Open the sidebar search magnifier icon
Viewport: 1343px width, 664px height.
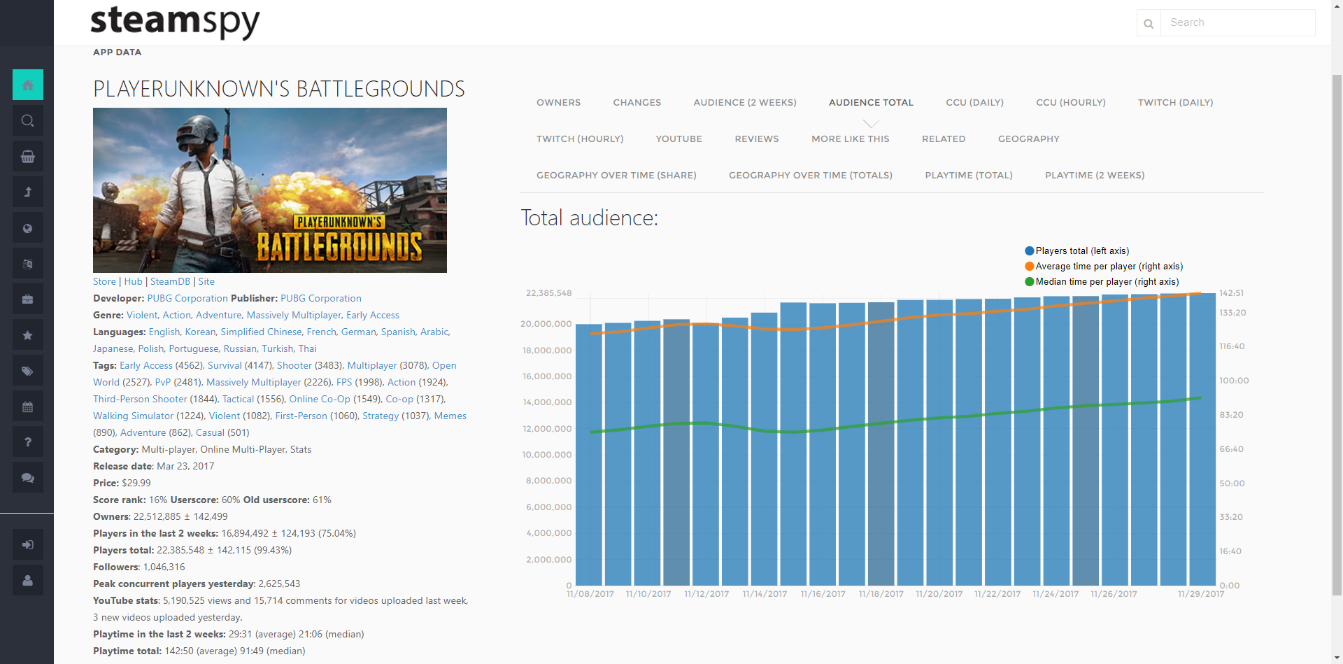[x=28, y=120]
